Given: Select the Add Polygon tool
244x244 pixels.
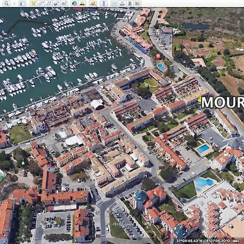Looking at the screenshot, I should [41, 3].
